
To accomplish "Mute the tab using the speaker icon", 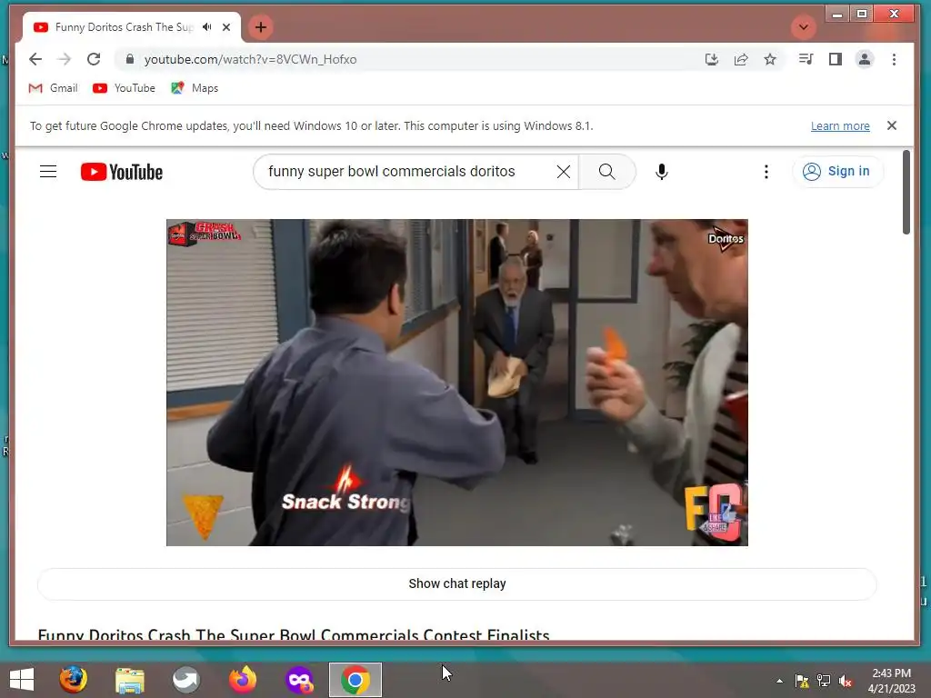I will coord(206,26).
